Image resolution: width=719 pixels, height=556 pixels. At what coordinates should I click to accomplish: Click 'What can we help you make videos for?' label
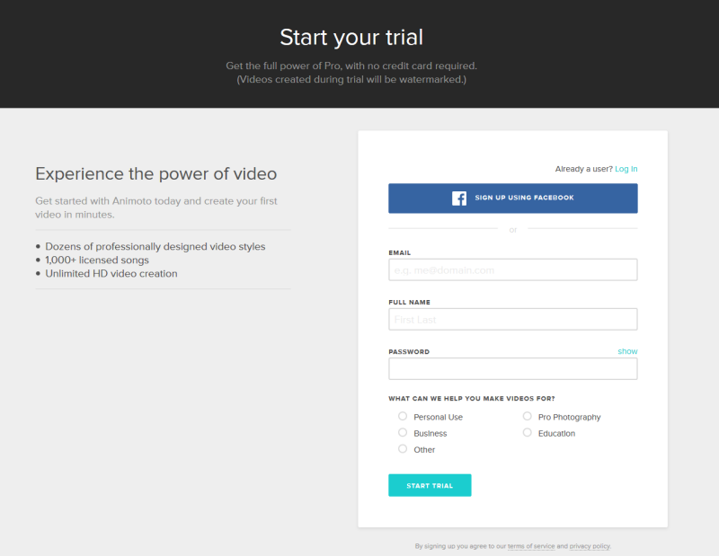[x=471, y=398]
